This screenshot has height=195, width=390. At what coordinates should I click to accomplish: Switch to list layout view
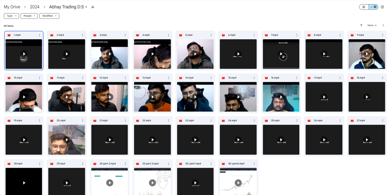click(x=364, y=7)
